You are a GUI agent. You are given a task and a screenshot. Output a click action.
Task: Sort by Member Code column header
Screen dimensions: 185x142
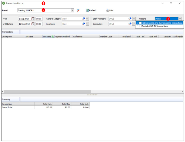(x=109, y=37)
